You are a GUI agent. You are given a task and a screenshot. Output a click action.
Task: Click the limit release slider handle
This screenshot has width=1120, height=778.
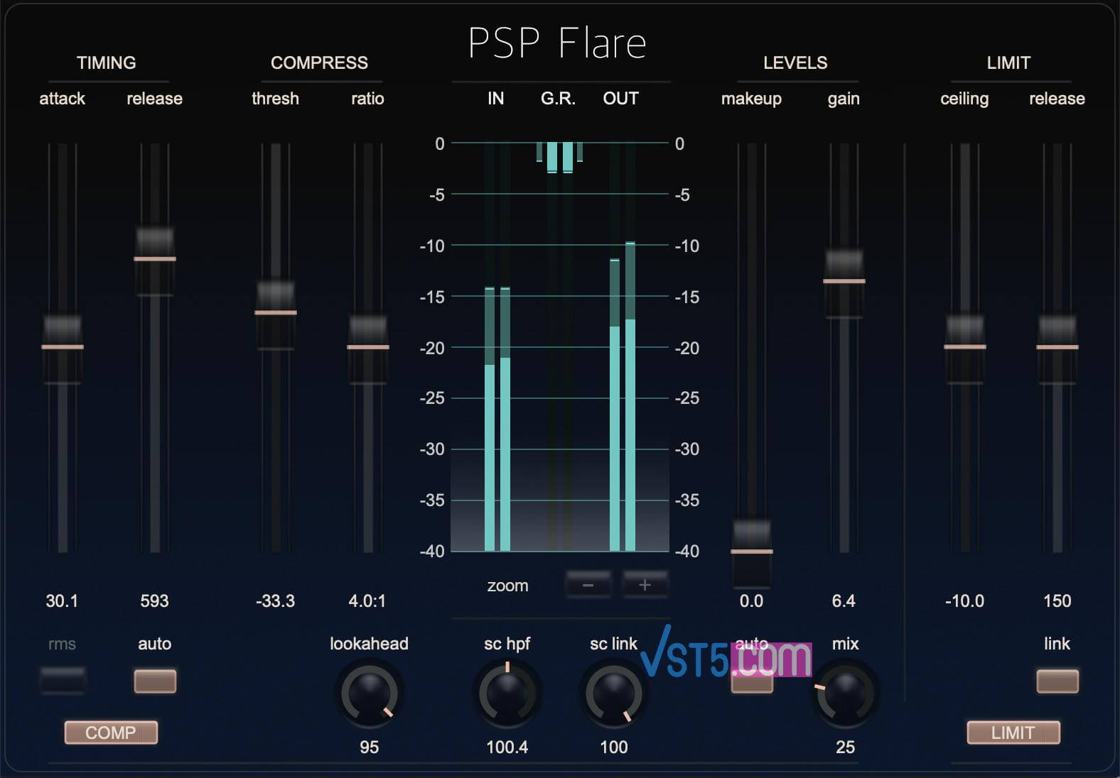coord(1057,347)
